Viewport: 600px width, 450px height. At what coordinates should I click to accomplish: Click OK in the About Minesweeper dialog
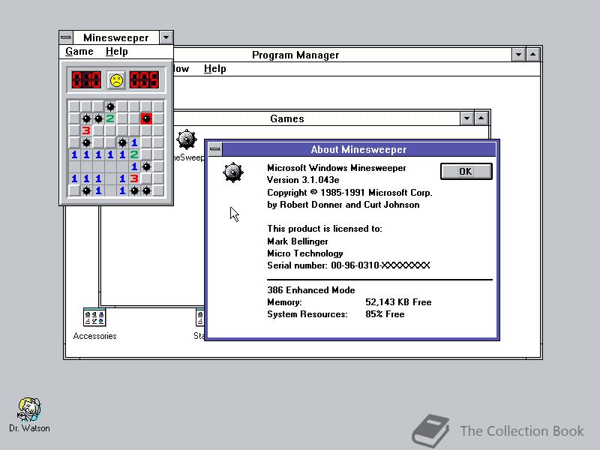(x=466, y=172)
